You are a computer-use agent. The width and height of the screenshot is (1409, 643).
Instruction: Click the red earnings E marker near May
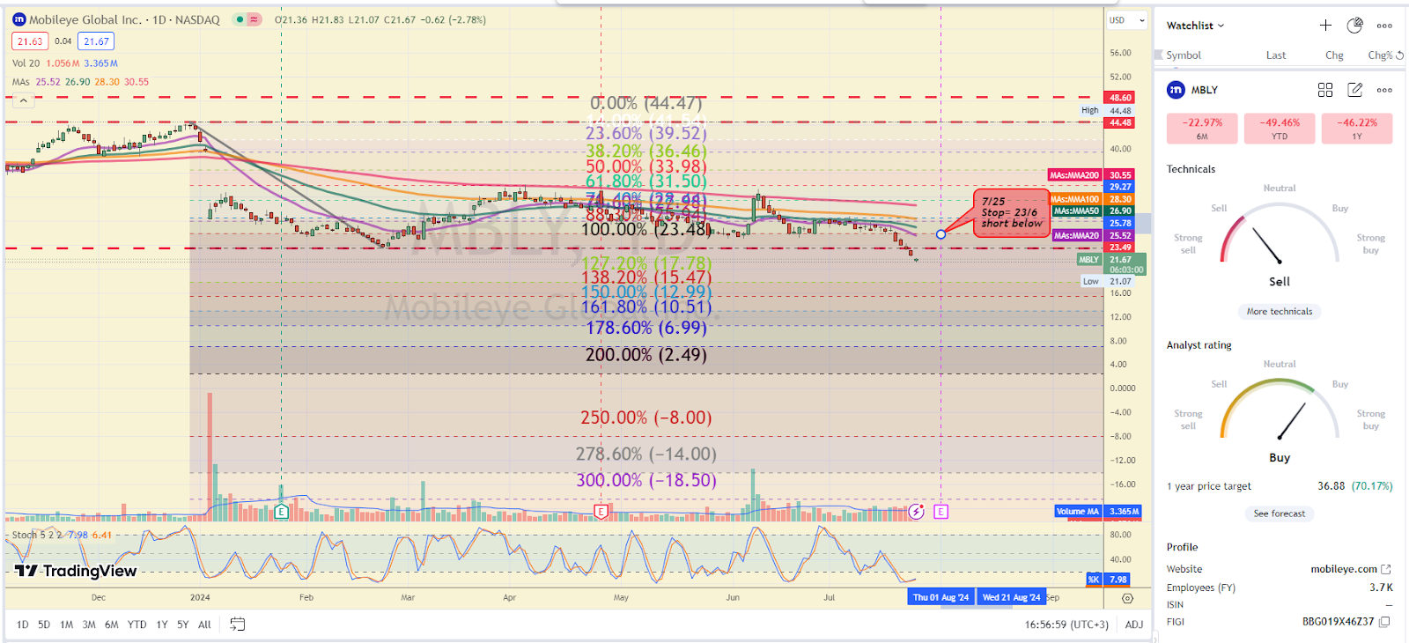click(601, 511)
